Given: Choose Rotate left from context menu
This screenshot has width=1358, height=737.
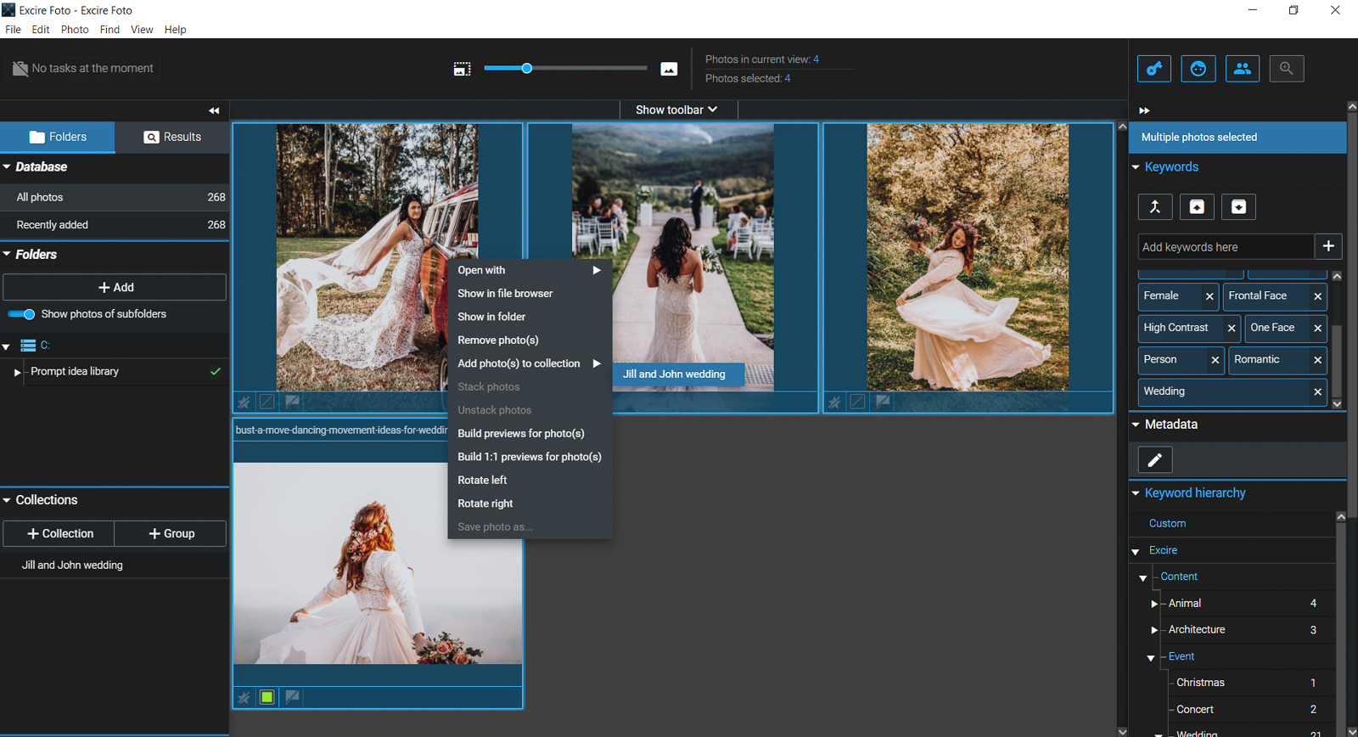Looking at the screenshot, I should click(482, 481).
